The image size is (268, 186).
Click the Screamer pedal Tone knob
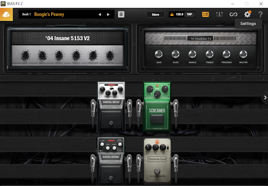pyautogui.click(x=157, y=94)
